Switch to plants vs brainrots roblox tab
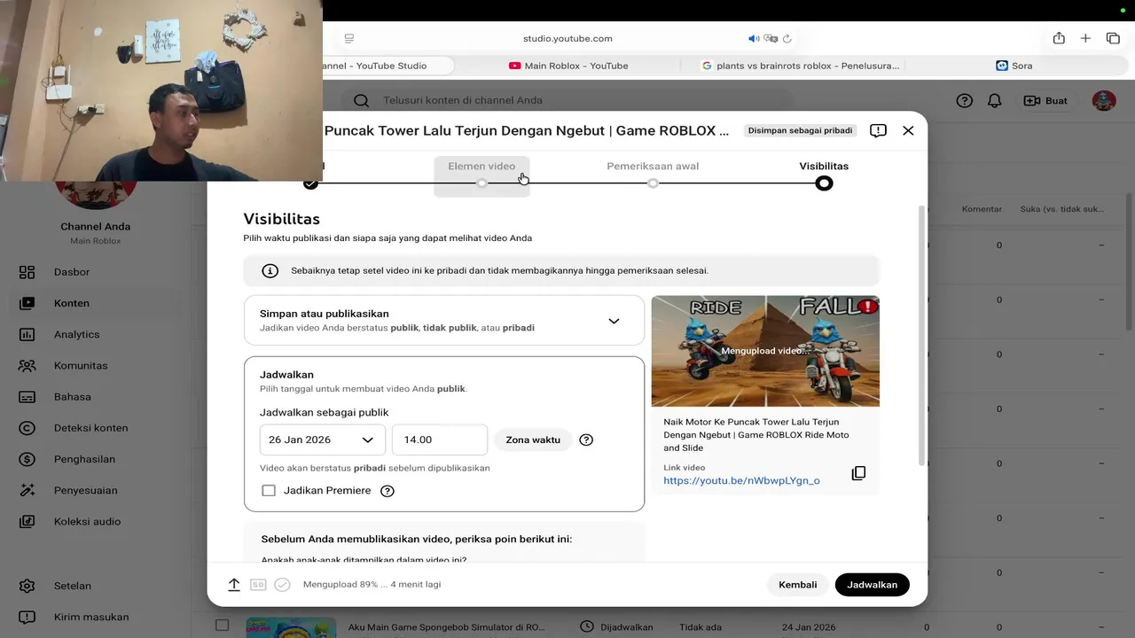This screenshot has width=1135, height=638. [800, 66]
